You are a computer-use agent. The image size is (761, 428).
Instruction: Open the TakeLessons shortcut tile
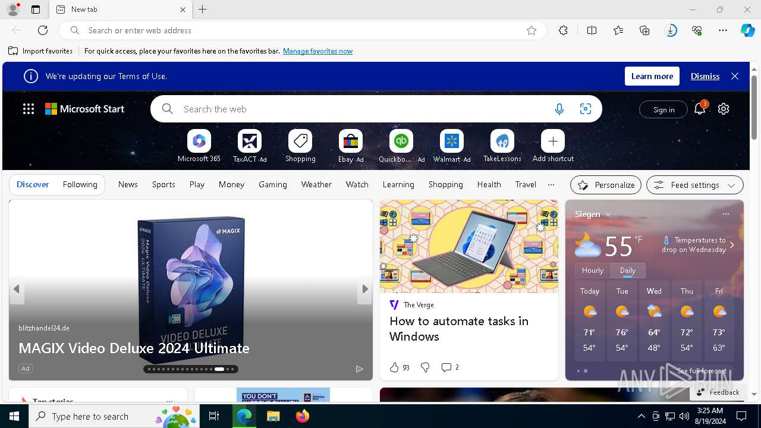[x=502, y=146]
